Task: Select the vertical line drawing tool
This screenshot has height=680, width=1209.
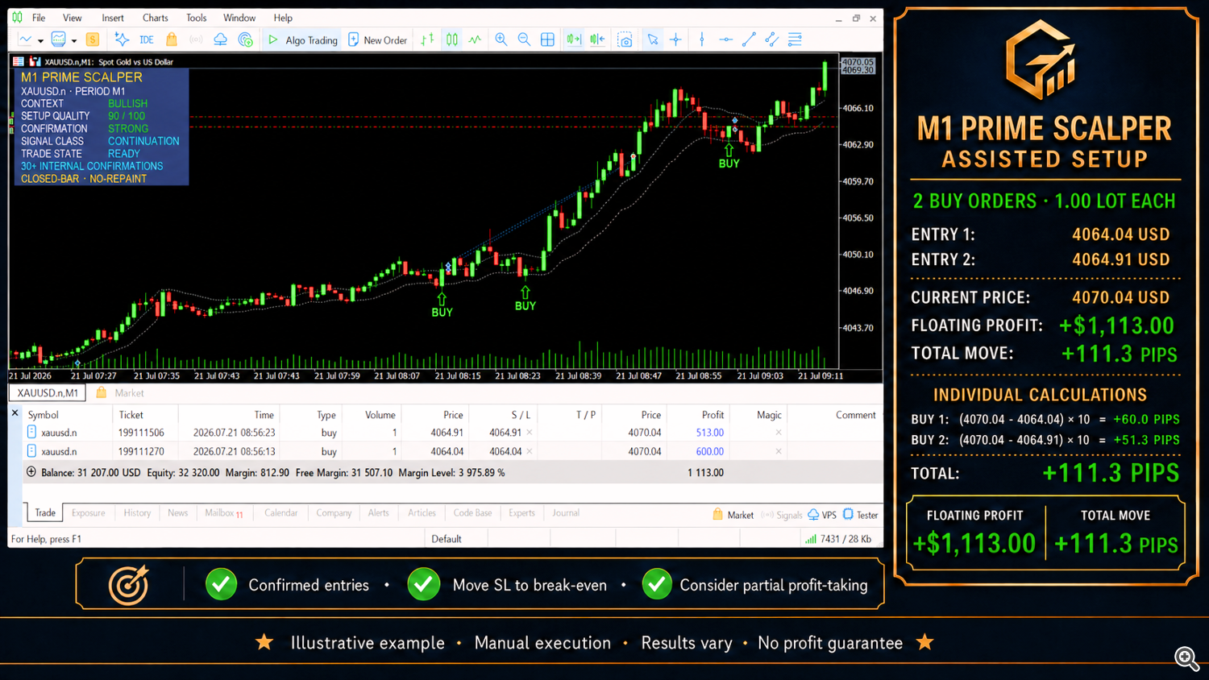Action: (702, 39)
